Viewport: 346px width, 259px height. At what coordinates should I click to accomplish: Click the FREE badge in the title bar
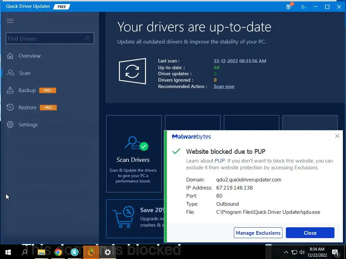click(x=62, y=7)
